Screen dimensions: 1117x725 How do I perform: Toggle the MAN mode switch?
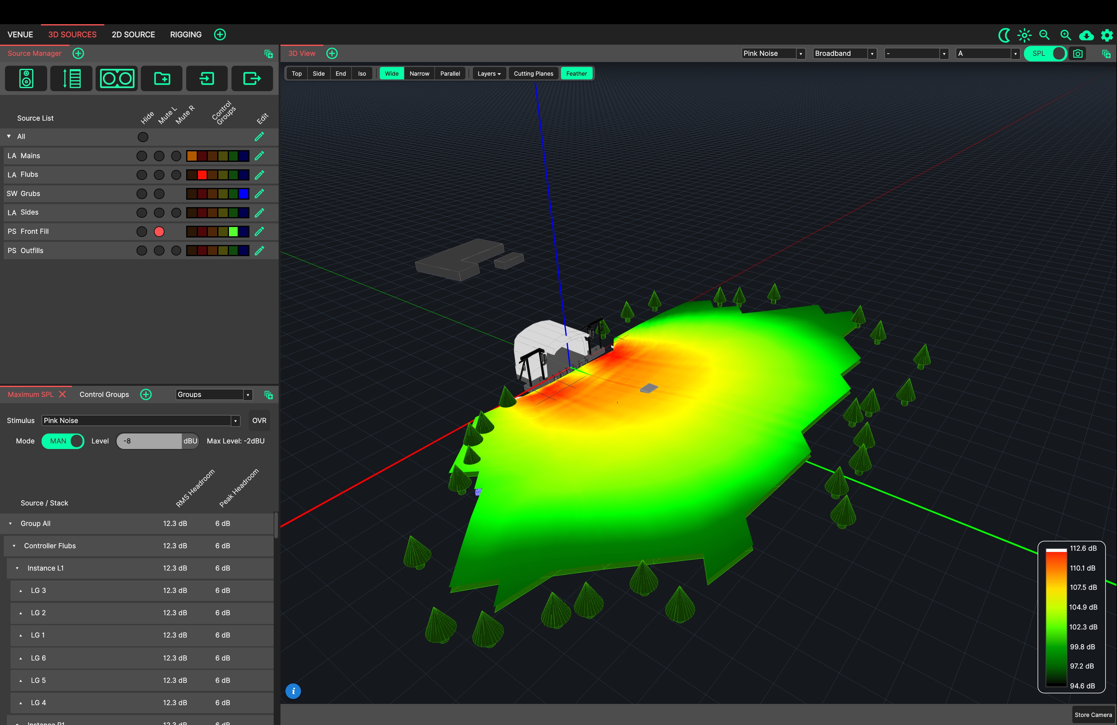63,441
